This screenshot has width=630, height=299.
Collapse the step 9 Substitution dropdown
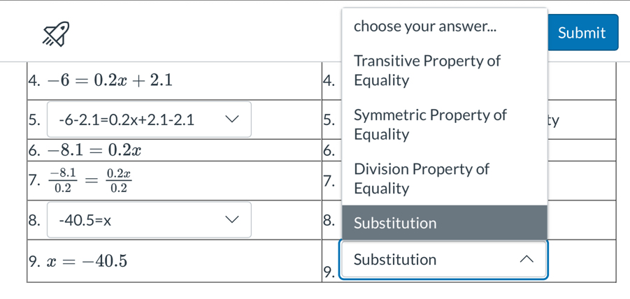tap(442, 260)
